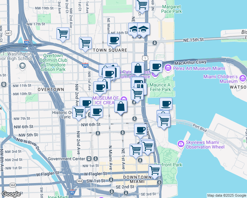Click the TOWN SQUARE neighborhood label
This screenshot has height=198, width=247.
(110, 50)
